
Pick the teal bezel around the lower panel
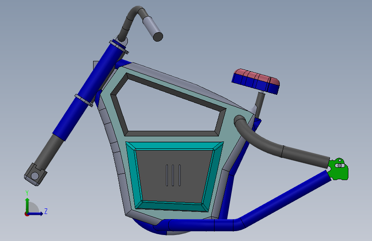174,146
